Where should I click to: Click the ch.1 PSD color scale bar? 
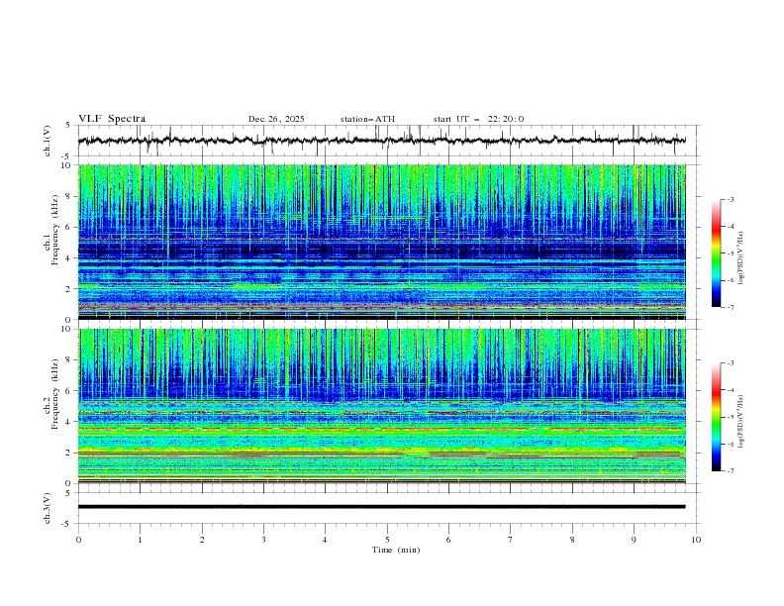coord(717,253)
